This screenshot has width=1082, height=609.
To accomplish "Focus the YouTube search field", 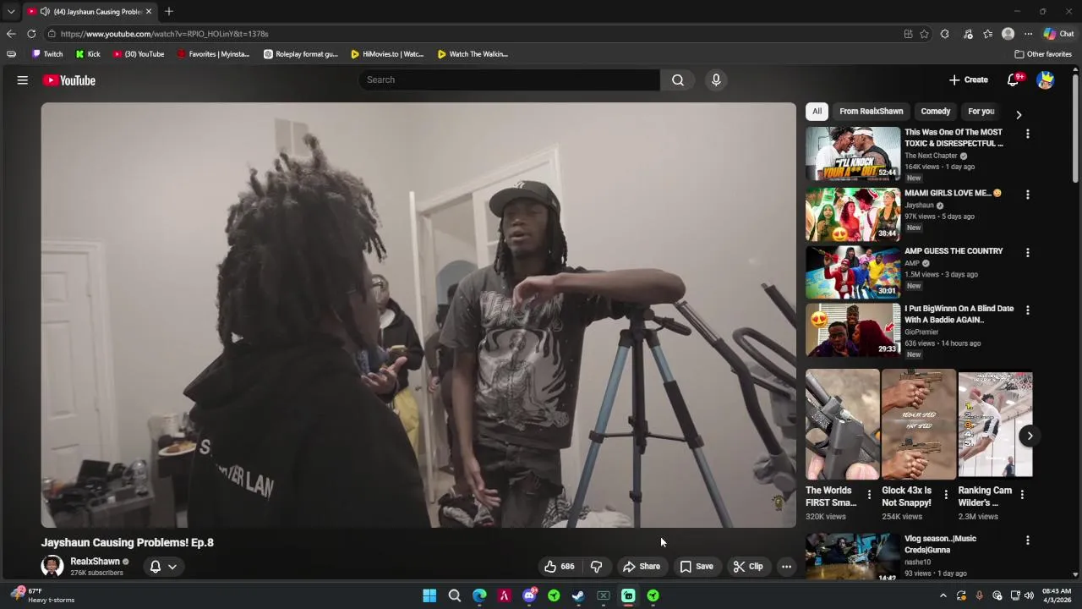I will coord(509,80).
